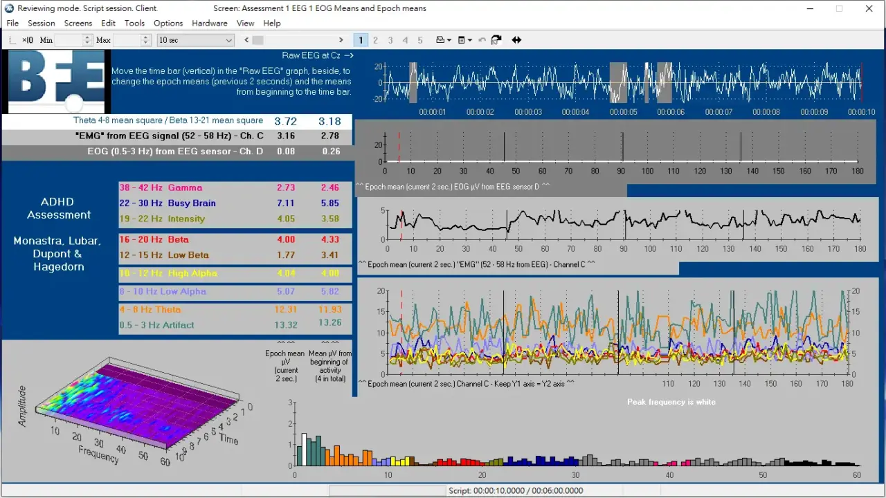Click the Min value spinner arrows
This screenshot has height=498, width=886.
(x=88, y=40)
